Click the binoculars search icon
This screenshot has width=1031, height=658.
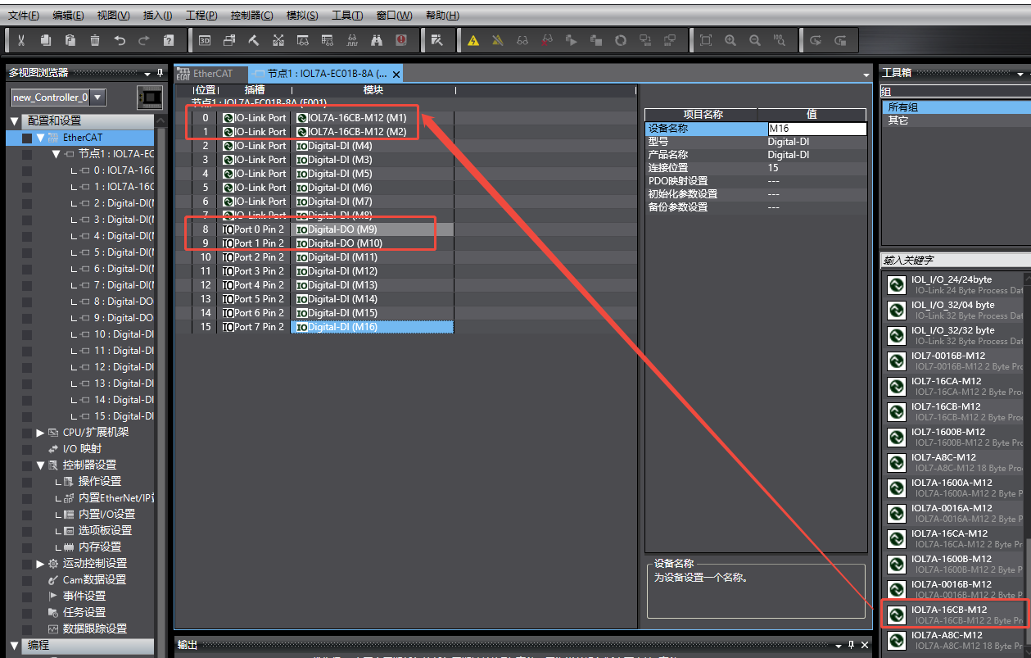[377, 40]
